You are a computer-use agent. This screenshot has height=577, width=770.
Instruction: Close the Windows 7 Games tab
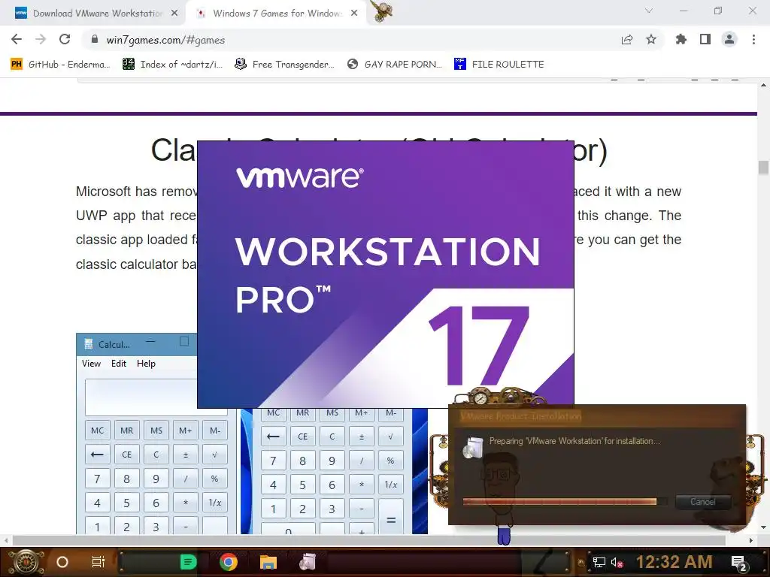[354, 14]
